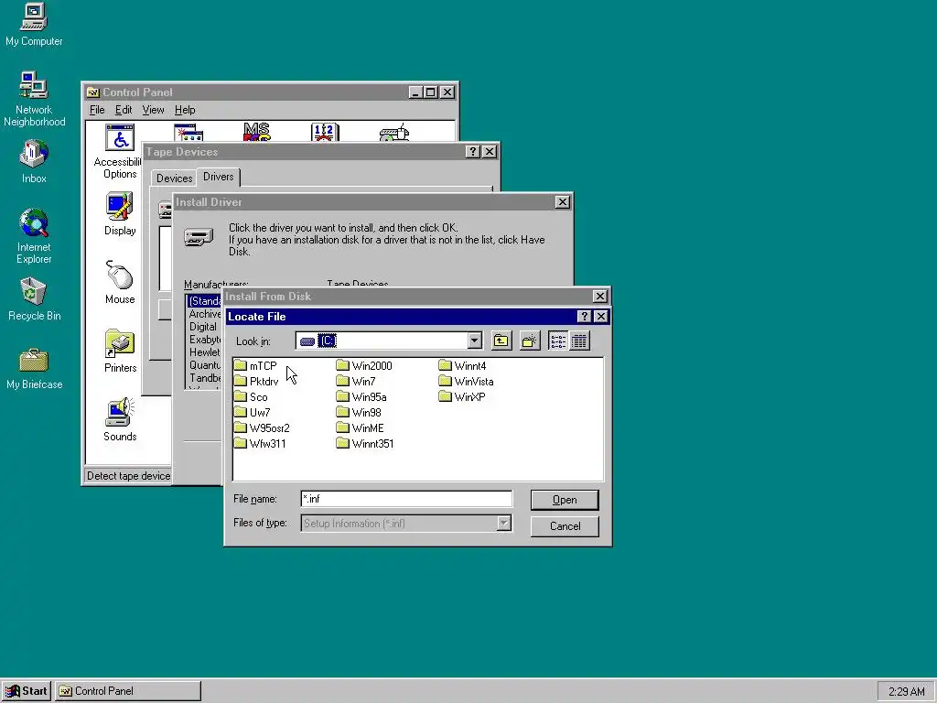Open the Help menu in Control Panel
937x703 pixels.
click(185, 110)
